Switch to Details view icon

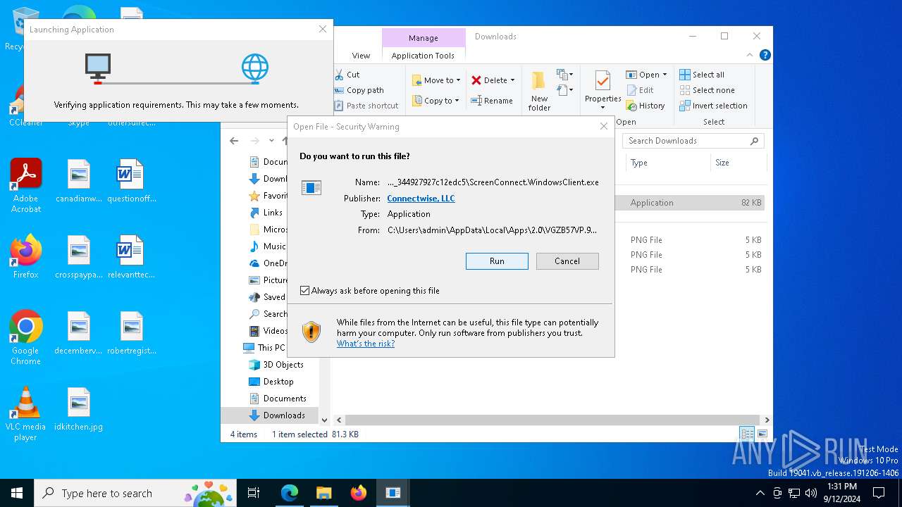[x=746, y=434]
